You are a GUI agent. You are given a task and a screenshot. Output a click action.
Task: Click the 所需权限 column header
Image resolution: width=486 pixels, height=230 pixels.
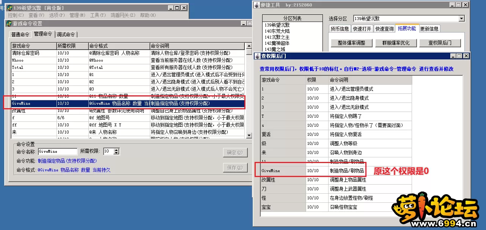(x=72, y=46)
